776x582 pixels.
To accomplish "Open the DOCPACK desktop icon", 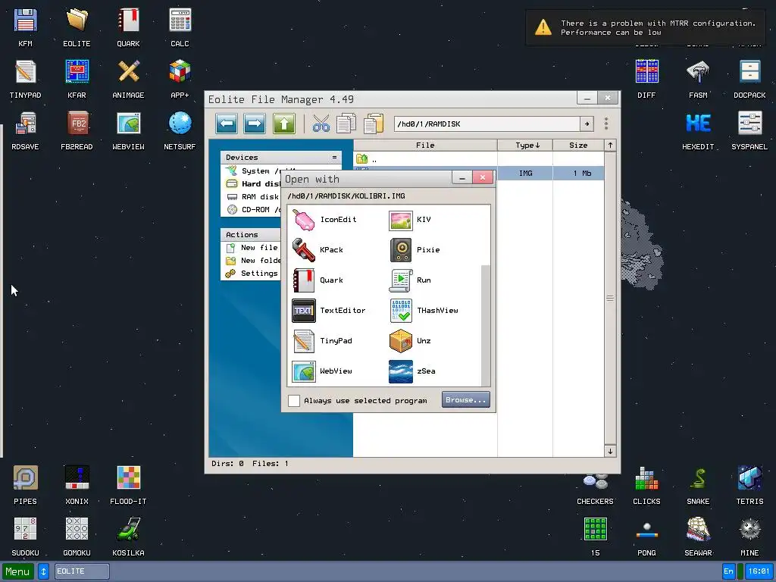I will tap(749, 79).
